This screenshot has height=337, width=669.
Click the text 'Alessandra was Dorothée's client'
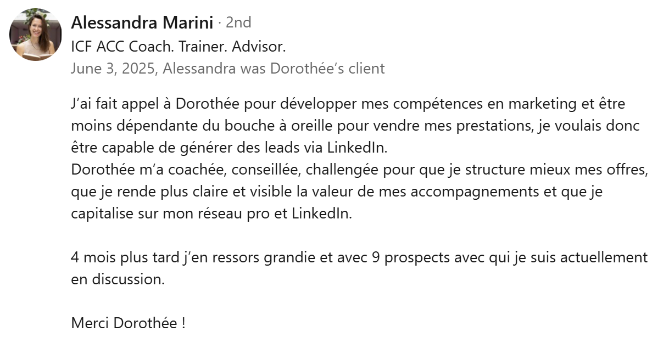tap(274, 69)
